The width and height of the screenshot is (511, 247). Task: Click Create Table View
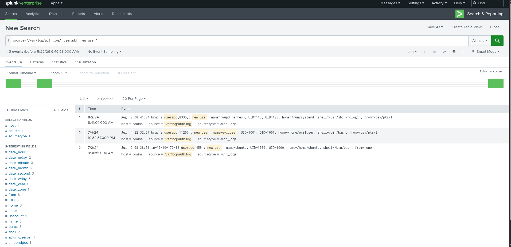(466, 27)
